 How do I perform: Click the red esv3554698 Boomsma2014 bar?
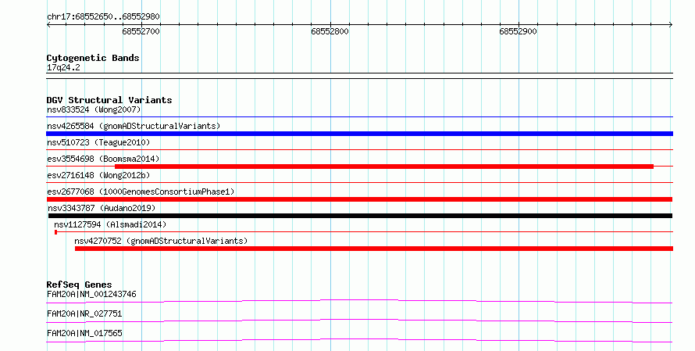coord(384,167)
